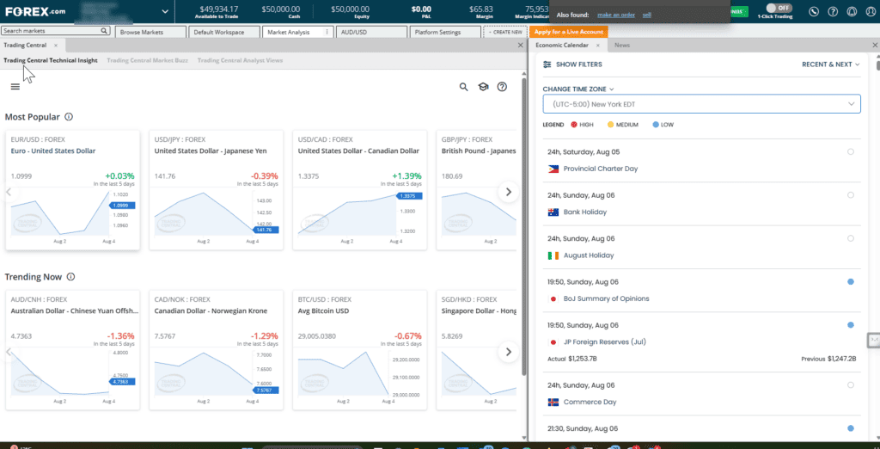Switch to the Browse Markets tab
Image resolution: width=880 pixels, height=449 pixels.
tap(150, 32)
